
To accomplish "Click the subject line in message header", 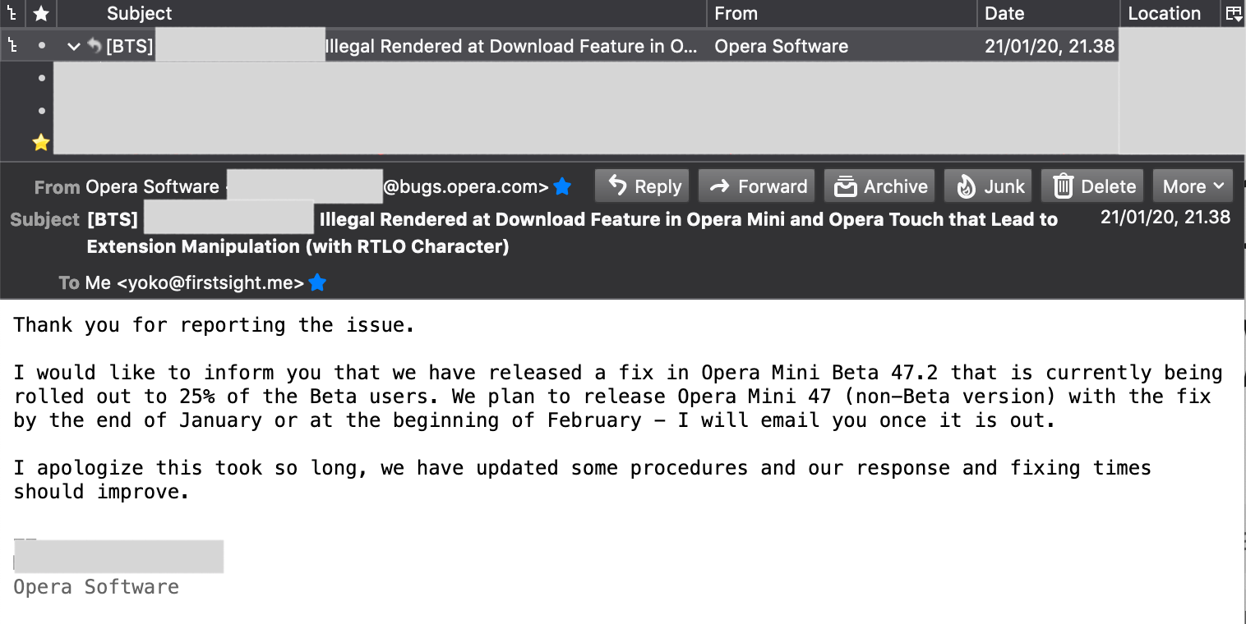I will [572, 233].
